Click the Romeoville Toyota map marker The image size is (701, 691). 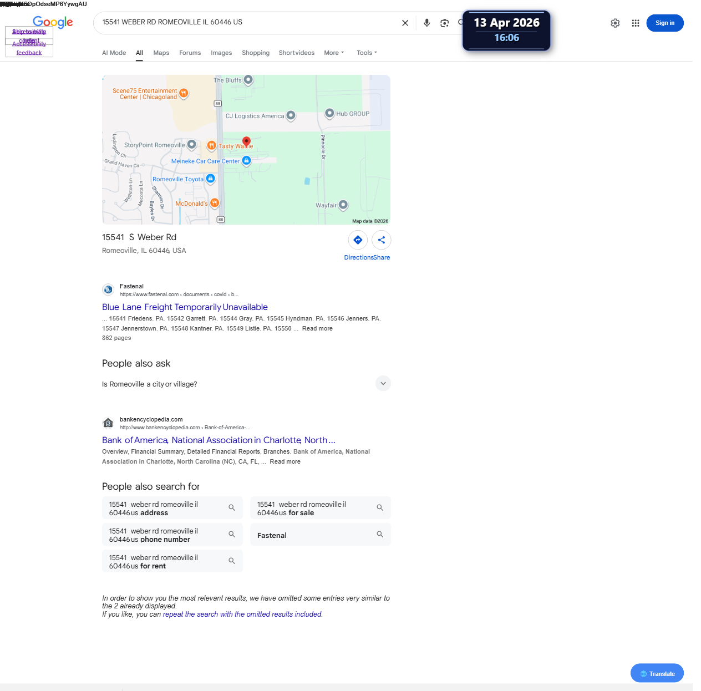210,179
